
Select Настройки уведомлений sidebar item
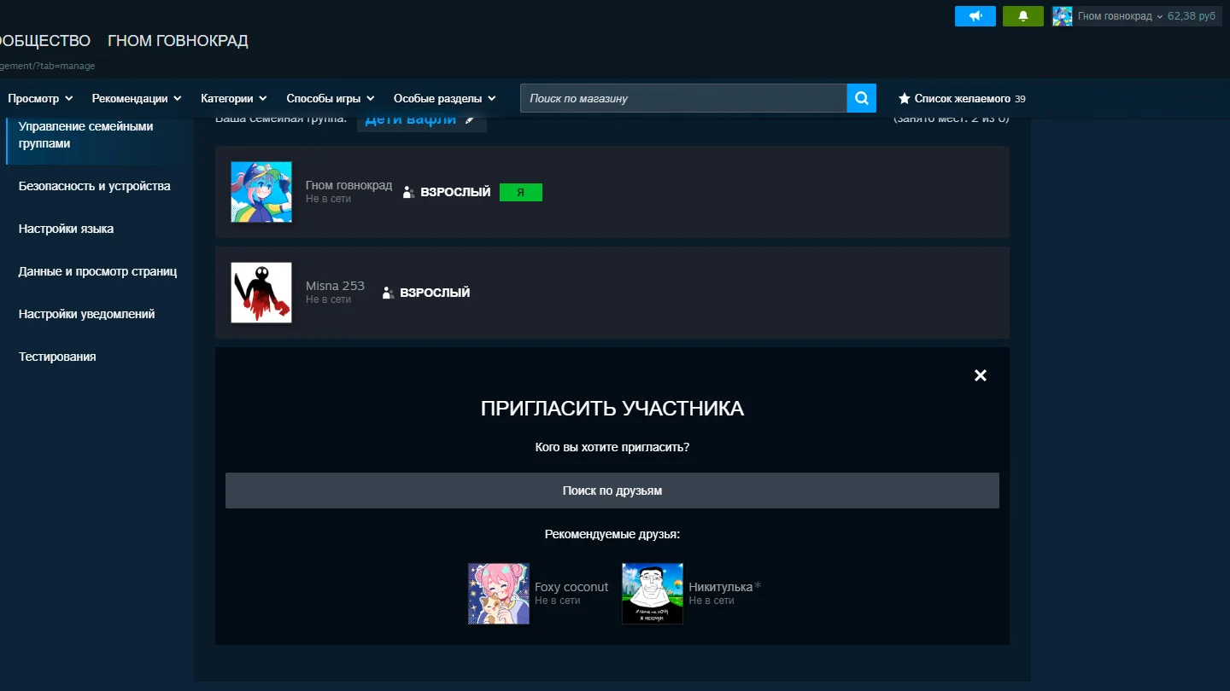tap(86, 314)
